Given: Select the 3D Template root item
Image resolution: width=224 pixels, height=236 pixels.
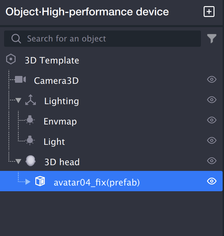Looking at the screenshot, I should click(52, 60).
